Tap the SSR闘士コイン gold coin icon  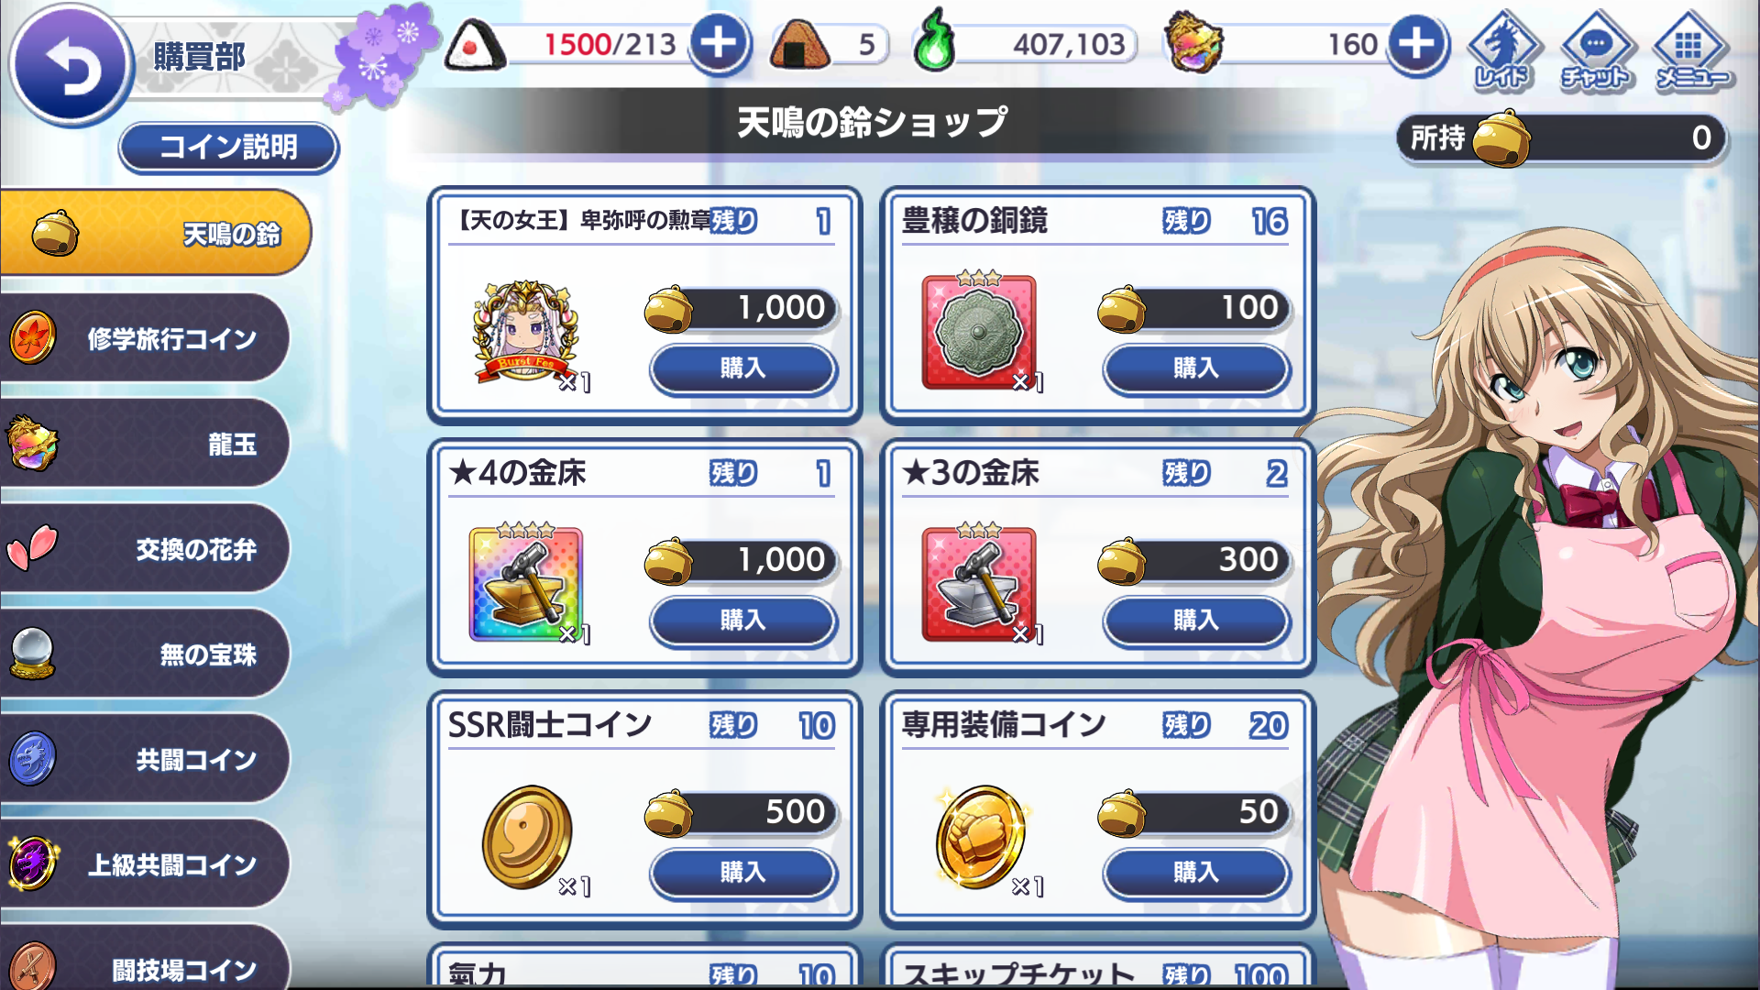[x=528, y=837]
